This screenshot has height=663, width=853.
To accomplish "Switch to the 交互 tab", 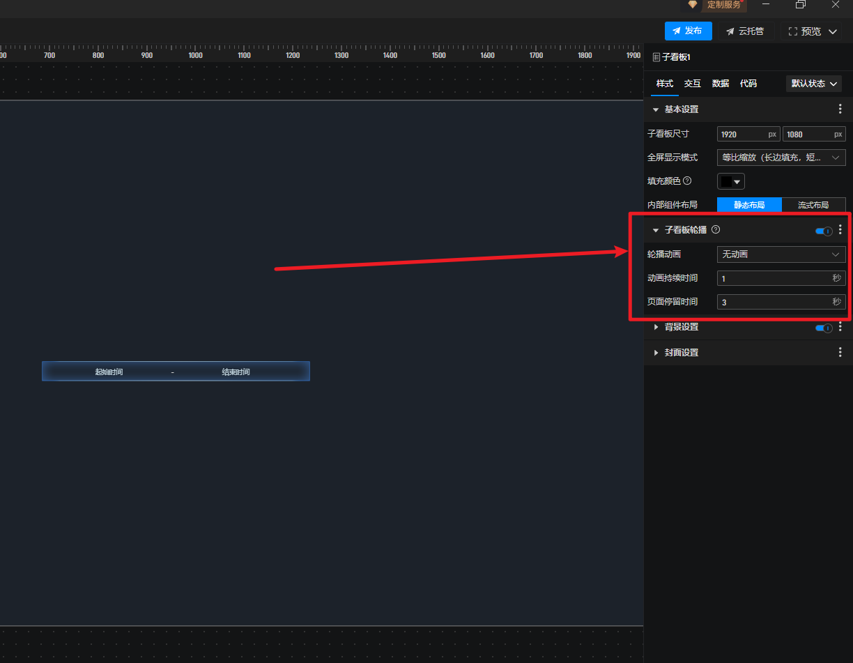I will [x=692, y=84].
